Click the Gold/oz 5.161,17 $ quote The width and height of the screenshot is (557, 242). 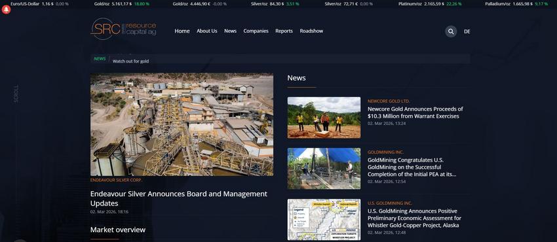122,4
